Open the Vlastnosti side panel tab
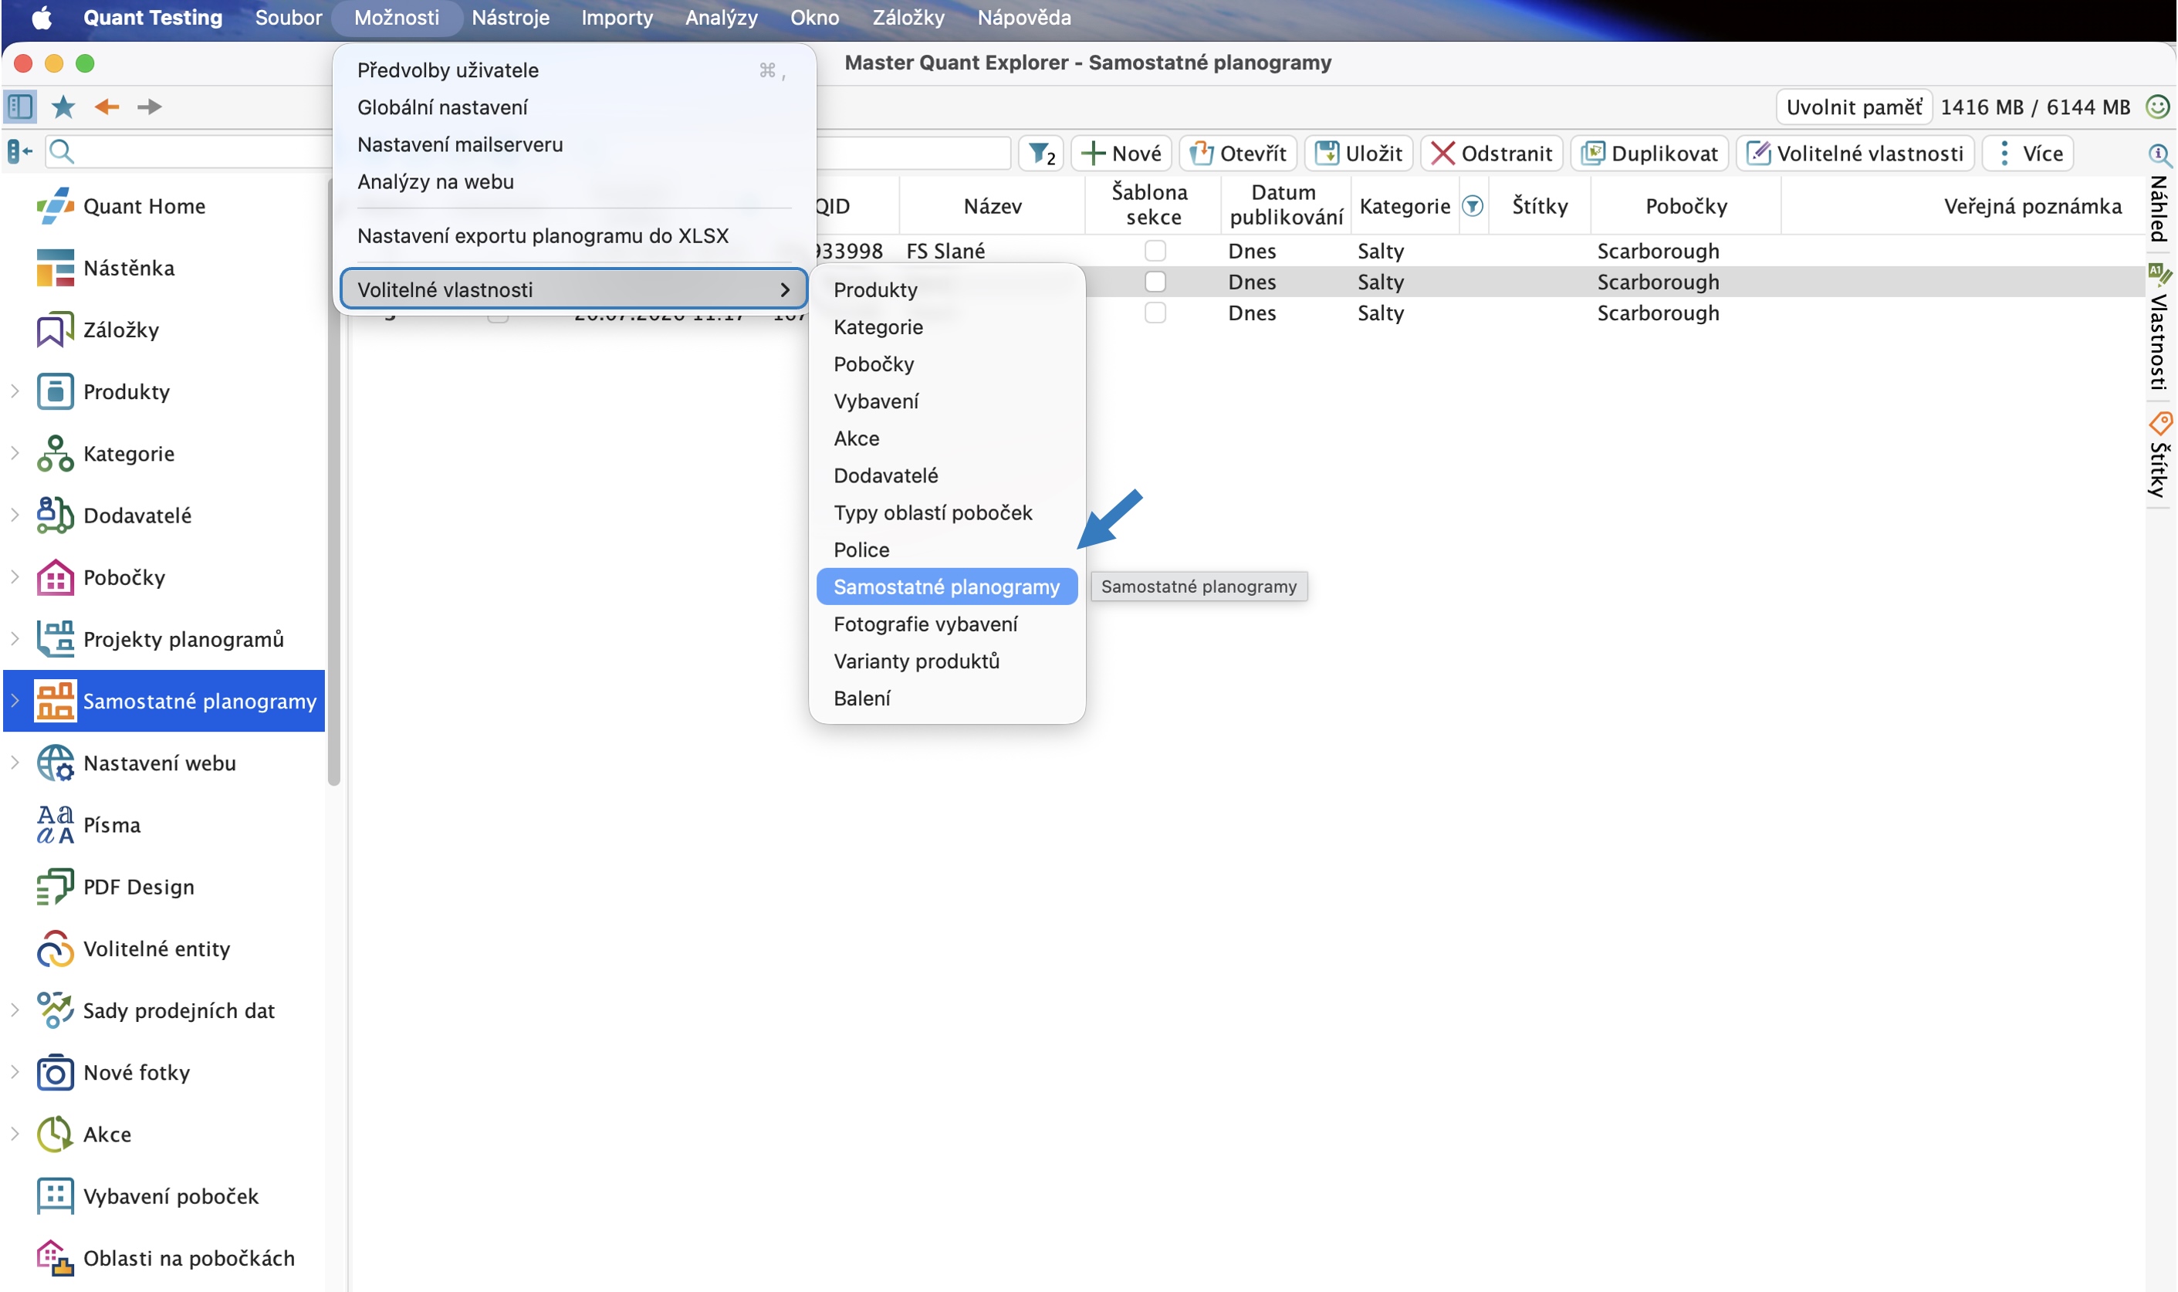Screen dimensions: 2178x1292 tap(2158, 326)
